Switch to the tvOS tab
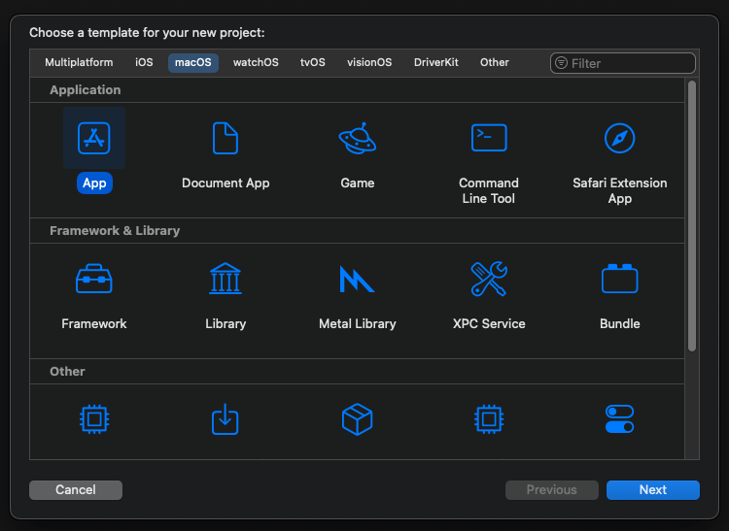729x531 pixels. (x=313, y=63)
